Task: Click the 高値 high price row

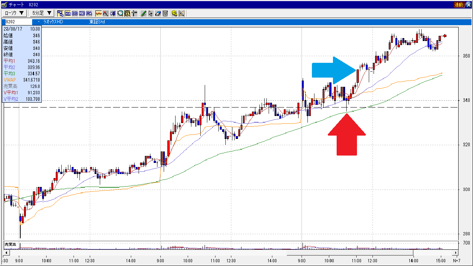Action: point(22,42)
